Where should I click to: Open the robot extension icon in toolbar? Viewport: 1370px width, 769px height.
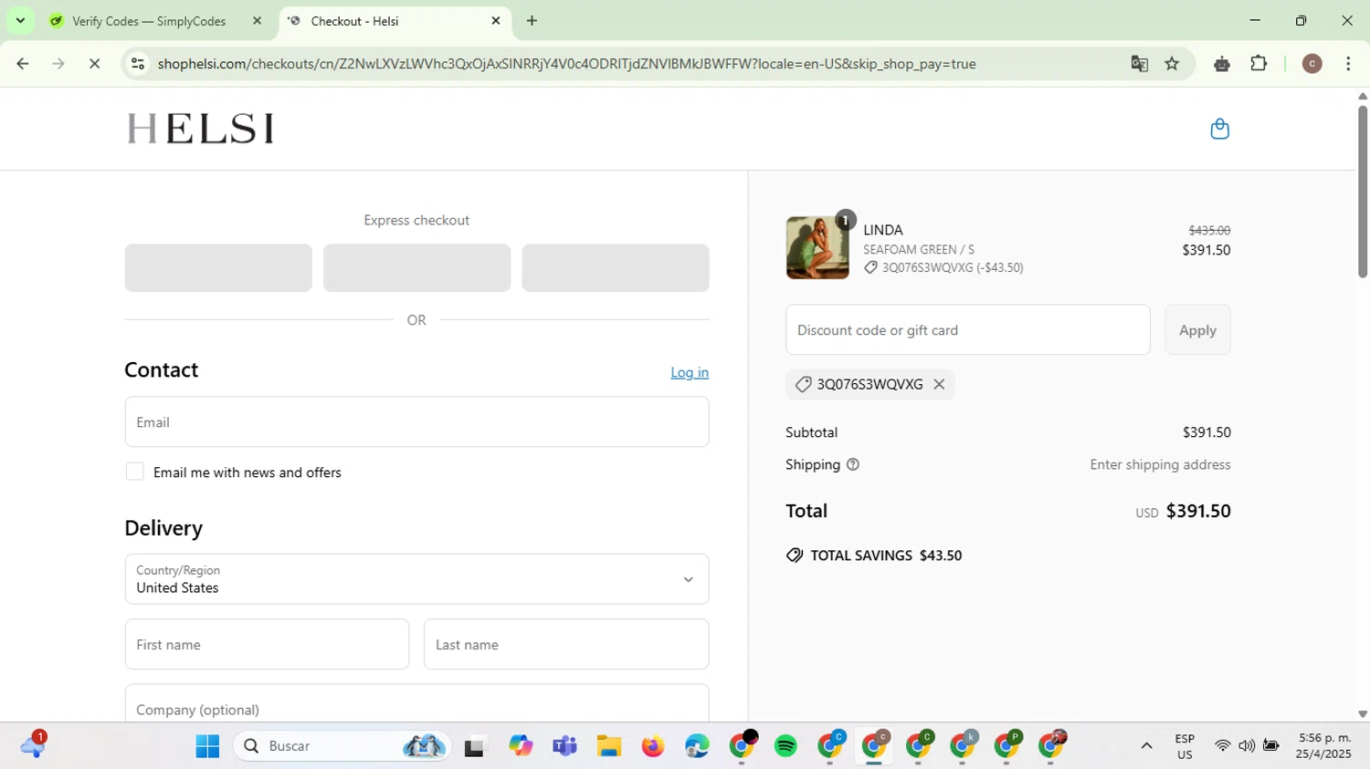pos(1222,64)
